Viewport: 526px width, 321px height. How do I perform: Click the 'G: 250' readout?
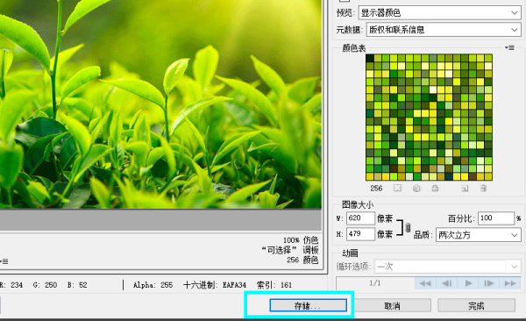[x=45, y=285]
